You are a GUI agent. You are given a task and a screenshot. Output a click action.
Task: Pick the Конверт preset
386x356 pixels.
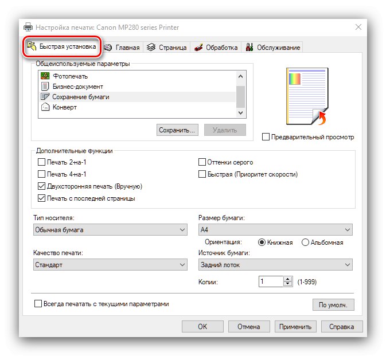pos(137,107)
